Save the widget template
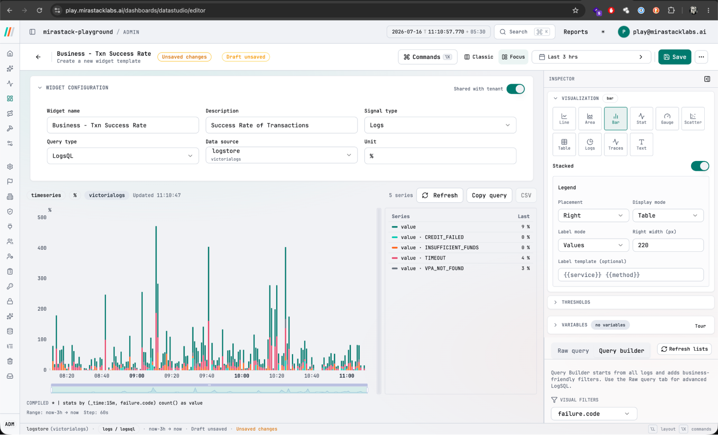Viewport: 718px width, 435px height. (674, 57)
